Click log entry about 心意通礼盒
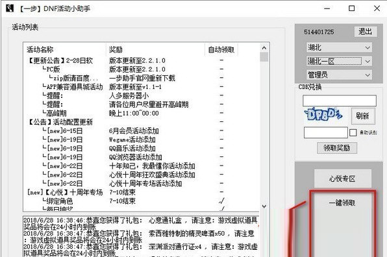The image size is (387, 257). 141,223
